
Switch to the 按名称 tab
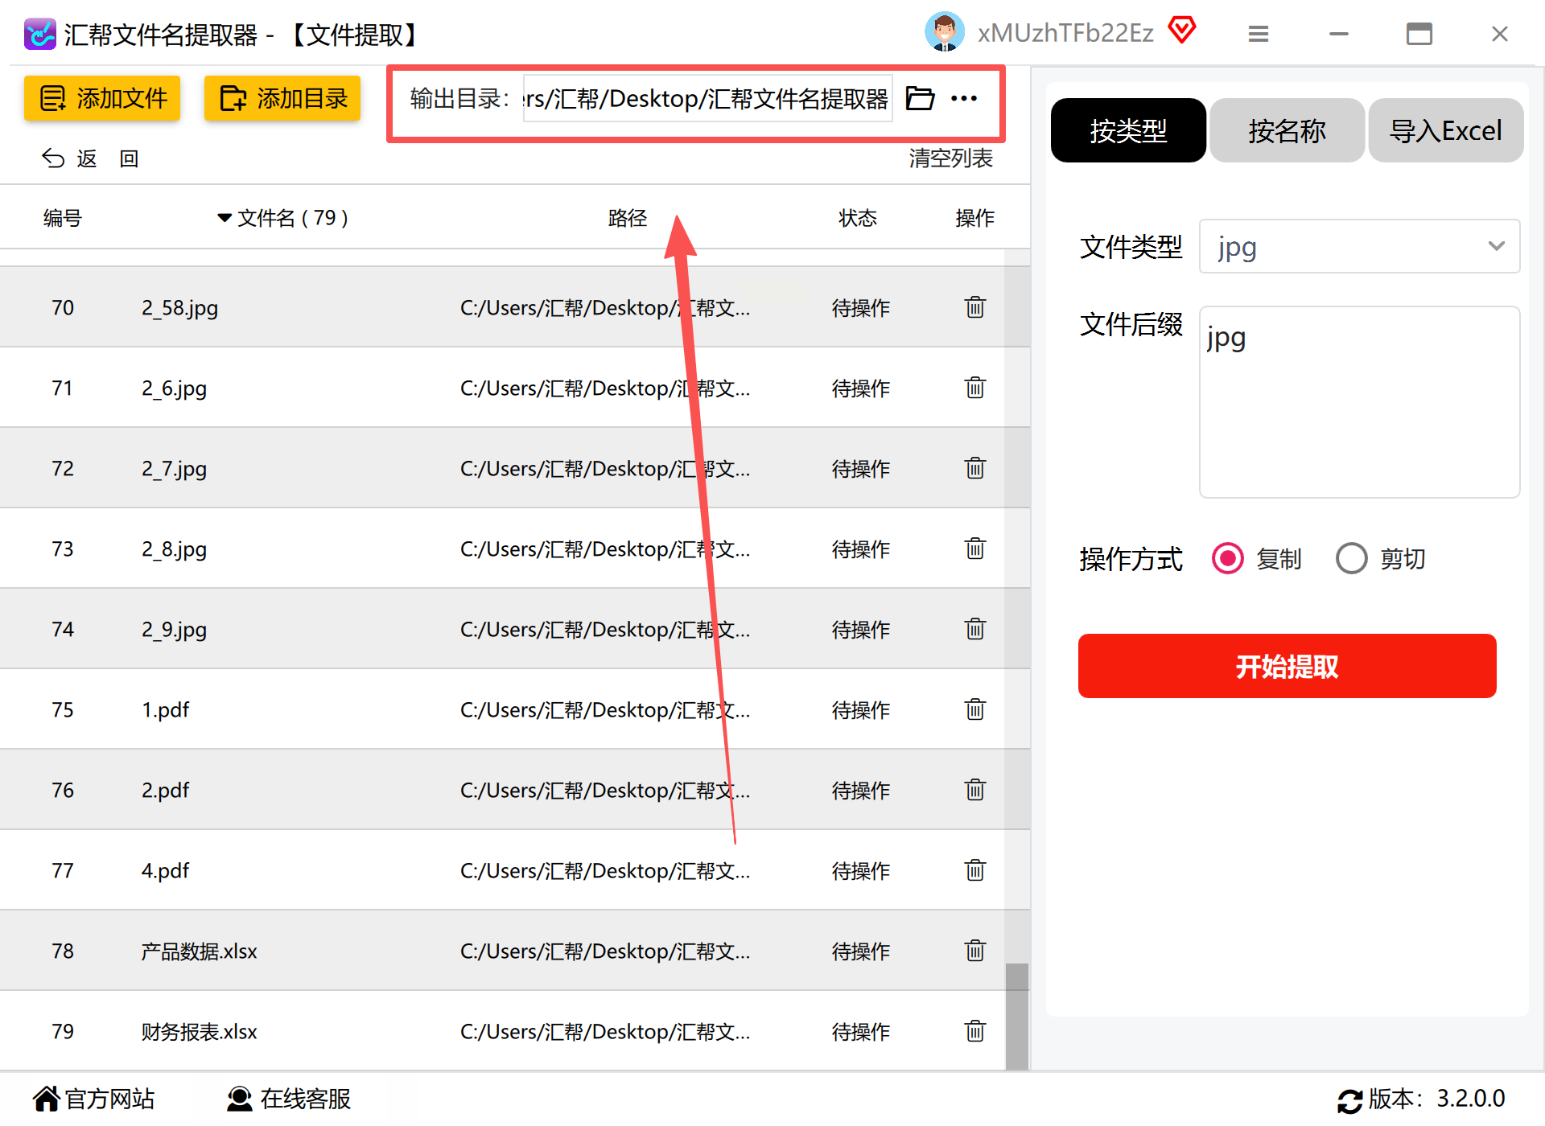[x=1286, y=130]
